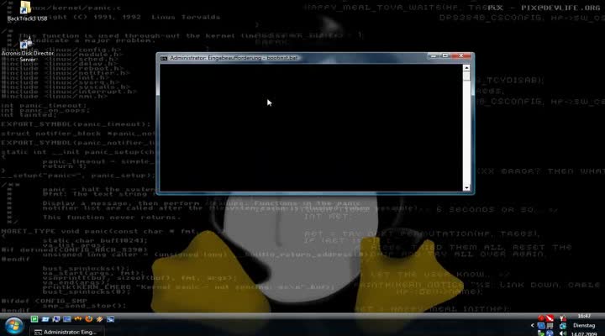Maximize the Eingabeaufforderung window
The width and height of the screenshot is (605, 336).
445,56
